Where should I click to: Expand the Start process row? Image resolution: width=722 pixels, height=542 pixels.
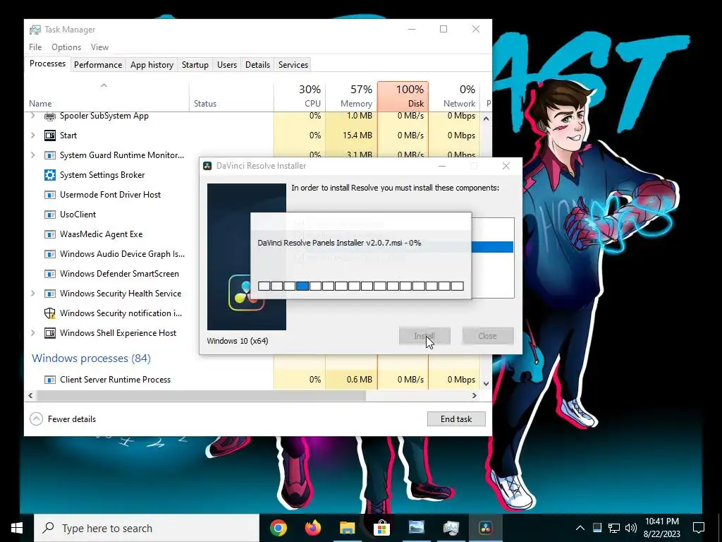(32, 135)
